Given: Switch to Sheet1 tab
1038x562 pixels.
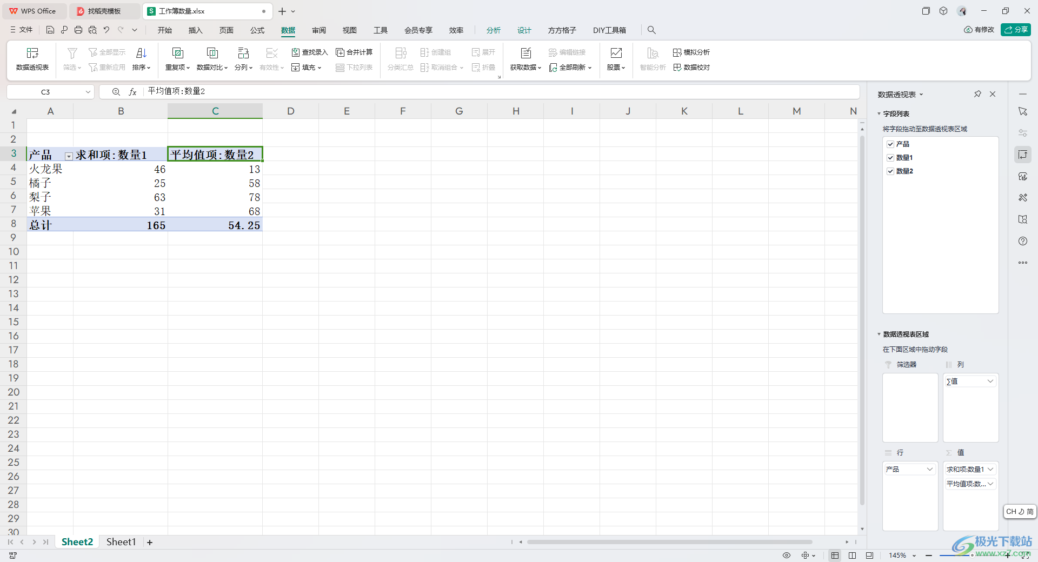Looking at the screenshot, I should coord(121,542).
